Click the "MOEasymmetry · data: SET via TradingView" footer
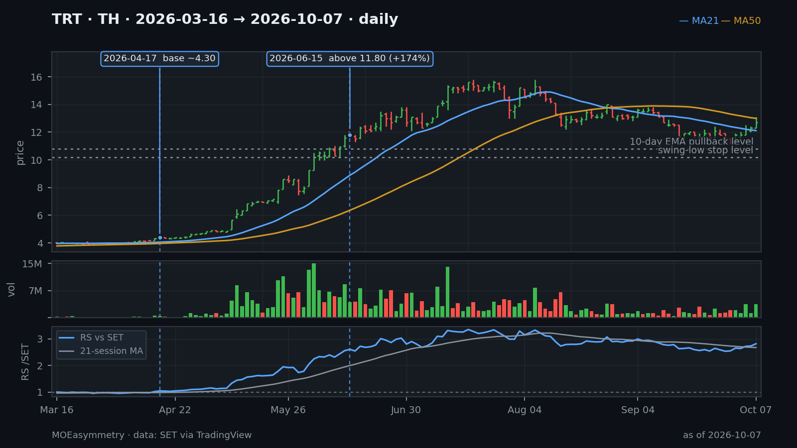The height and width of the screenshot is (448, 797). (x=152, y=435)
